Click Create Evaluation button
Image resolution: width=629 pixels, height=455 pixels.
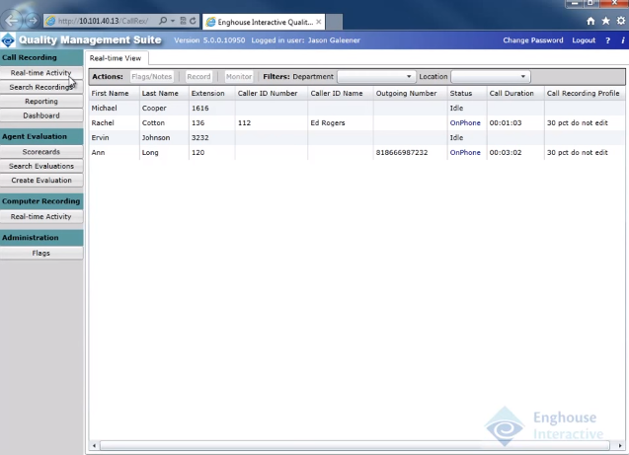41,180
